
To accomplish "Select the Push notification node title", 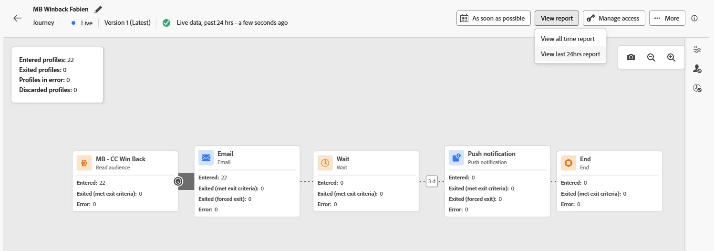I will (492, 154).
